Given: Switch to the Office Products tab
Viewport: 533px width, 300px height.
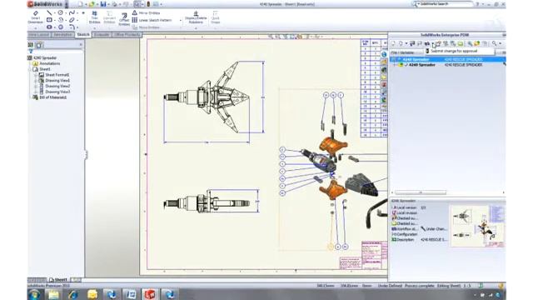Looking at the screenshot, I should (127, 35).
